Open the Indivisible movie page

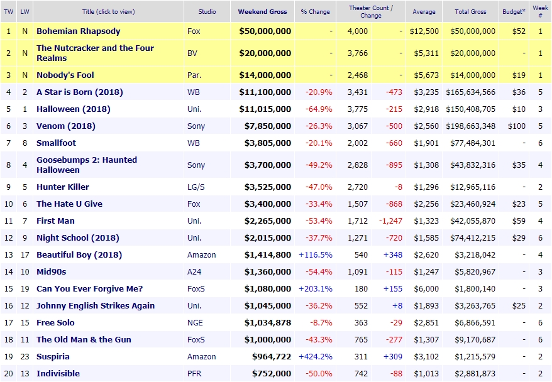58,374
